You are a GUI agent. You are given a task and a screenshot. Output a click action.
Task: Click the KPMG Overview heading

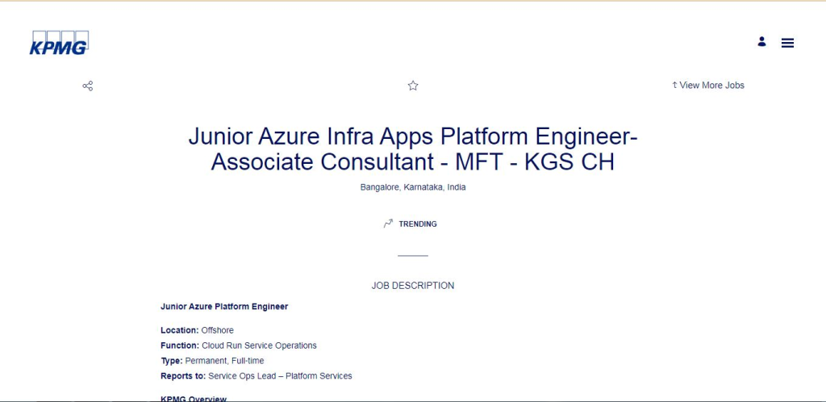pyautogui.click(x=194, y=398)
